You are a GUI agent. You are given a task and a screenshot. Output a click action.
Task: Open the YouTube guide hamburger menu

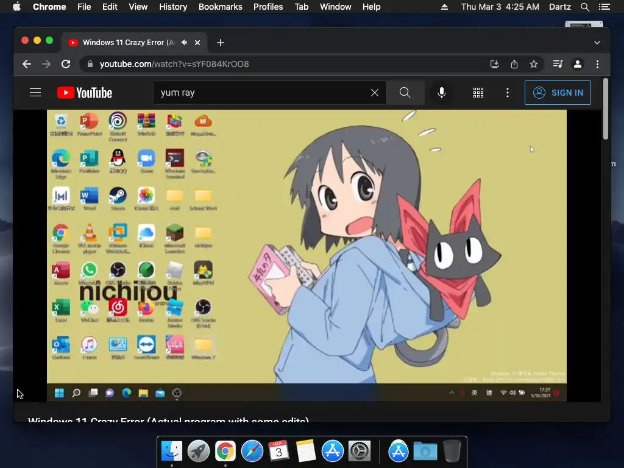click(x=35, y=93)
